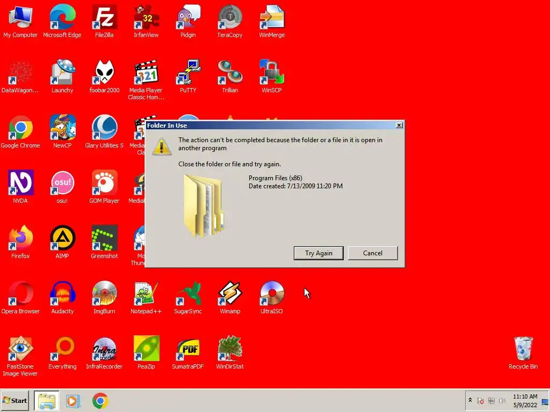
Task: Select the Google Chrome desktop shortcut
Action: 20,132
